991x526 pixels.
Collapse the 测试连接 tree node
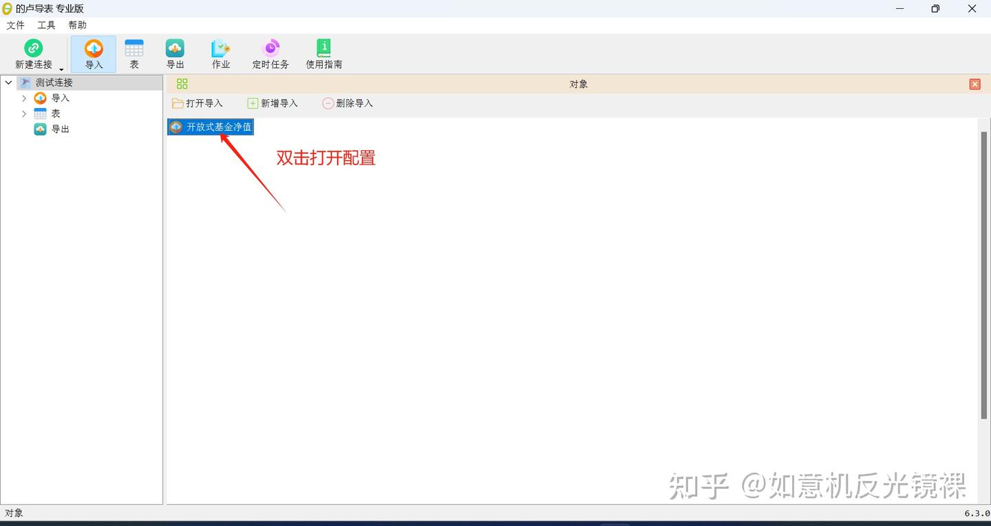coord(9,83)
